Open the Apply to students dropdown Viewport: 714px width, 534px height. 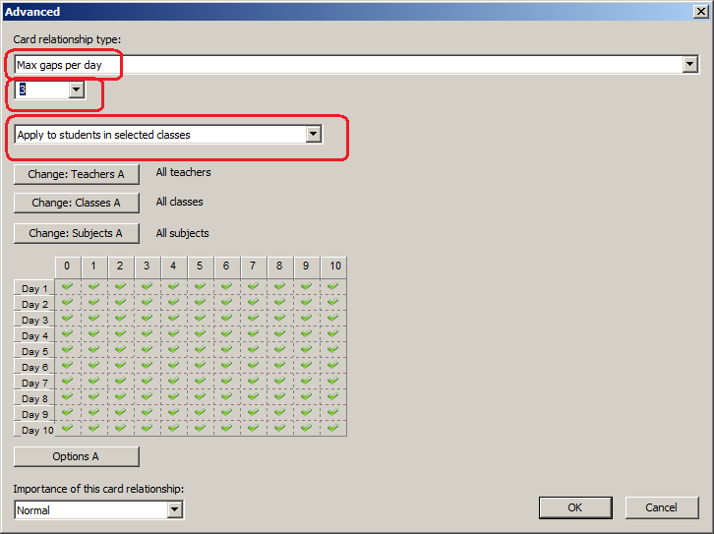pyautogui.click(x=313, y=135)
